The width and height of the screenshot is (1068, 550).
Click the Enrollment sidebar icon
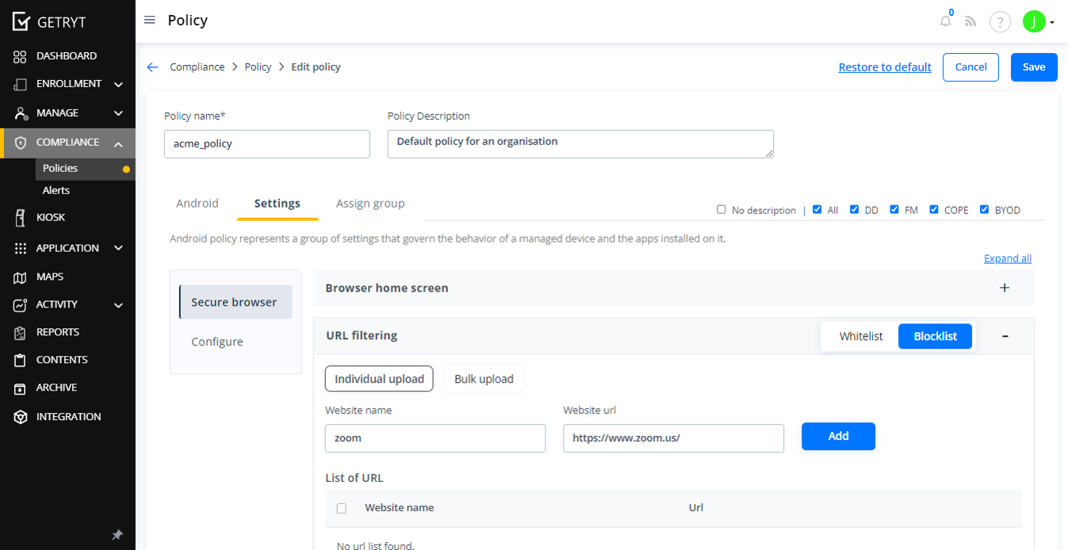pos(21,84)
